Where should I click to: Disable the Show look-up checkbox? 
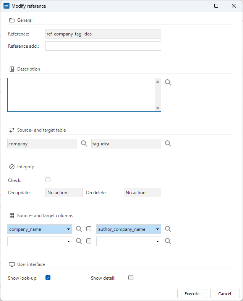coord(48,278)
